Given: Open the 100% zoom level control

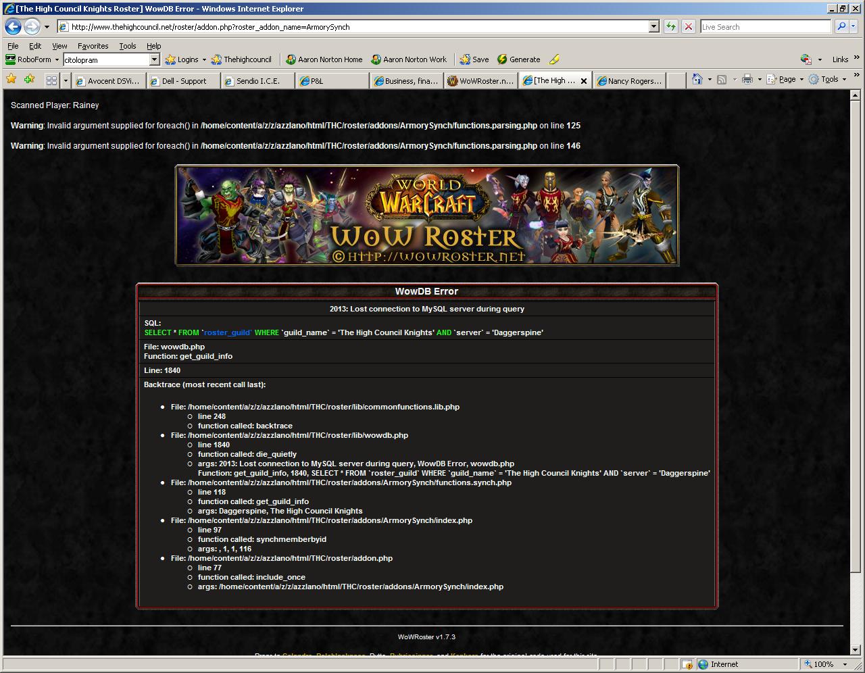Looking at the screenshot, I should click(824, 664).
